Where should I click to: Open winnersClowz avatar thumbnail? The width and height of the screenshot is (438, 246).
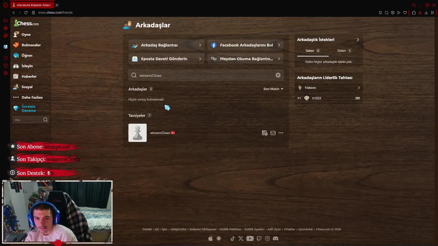pyautogui.click(x=138, y=133)
